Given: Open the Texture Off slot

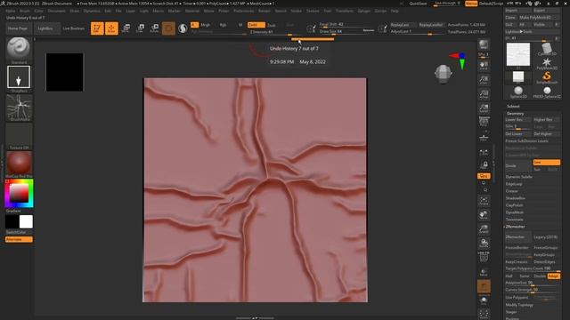Looking at the screenshot, I should [x=19, y=135].
